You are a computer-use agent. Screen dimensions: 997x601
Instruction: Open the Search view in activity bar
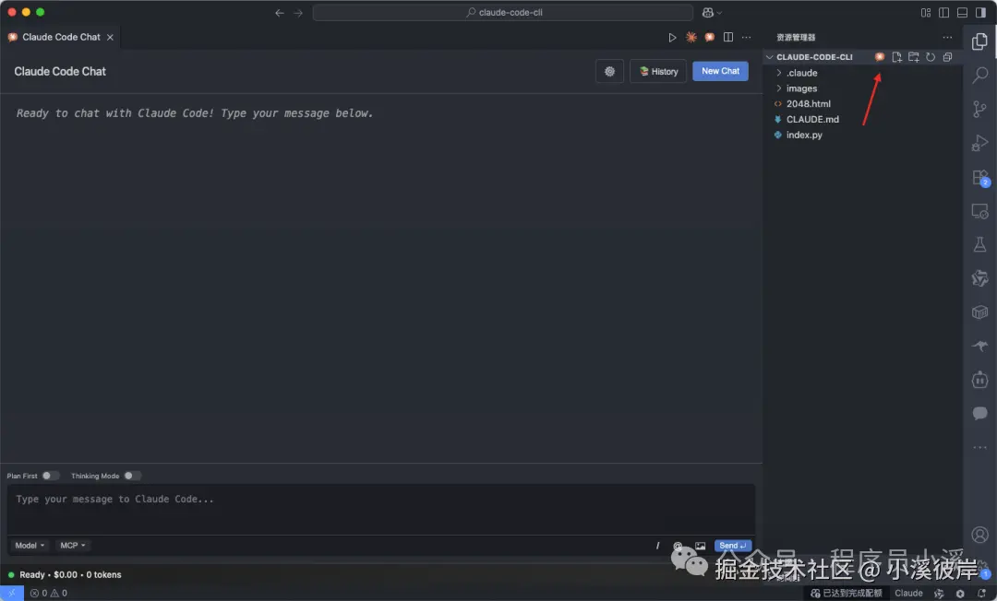click(979, 75)
